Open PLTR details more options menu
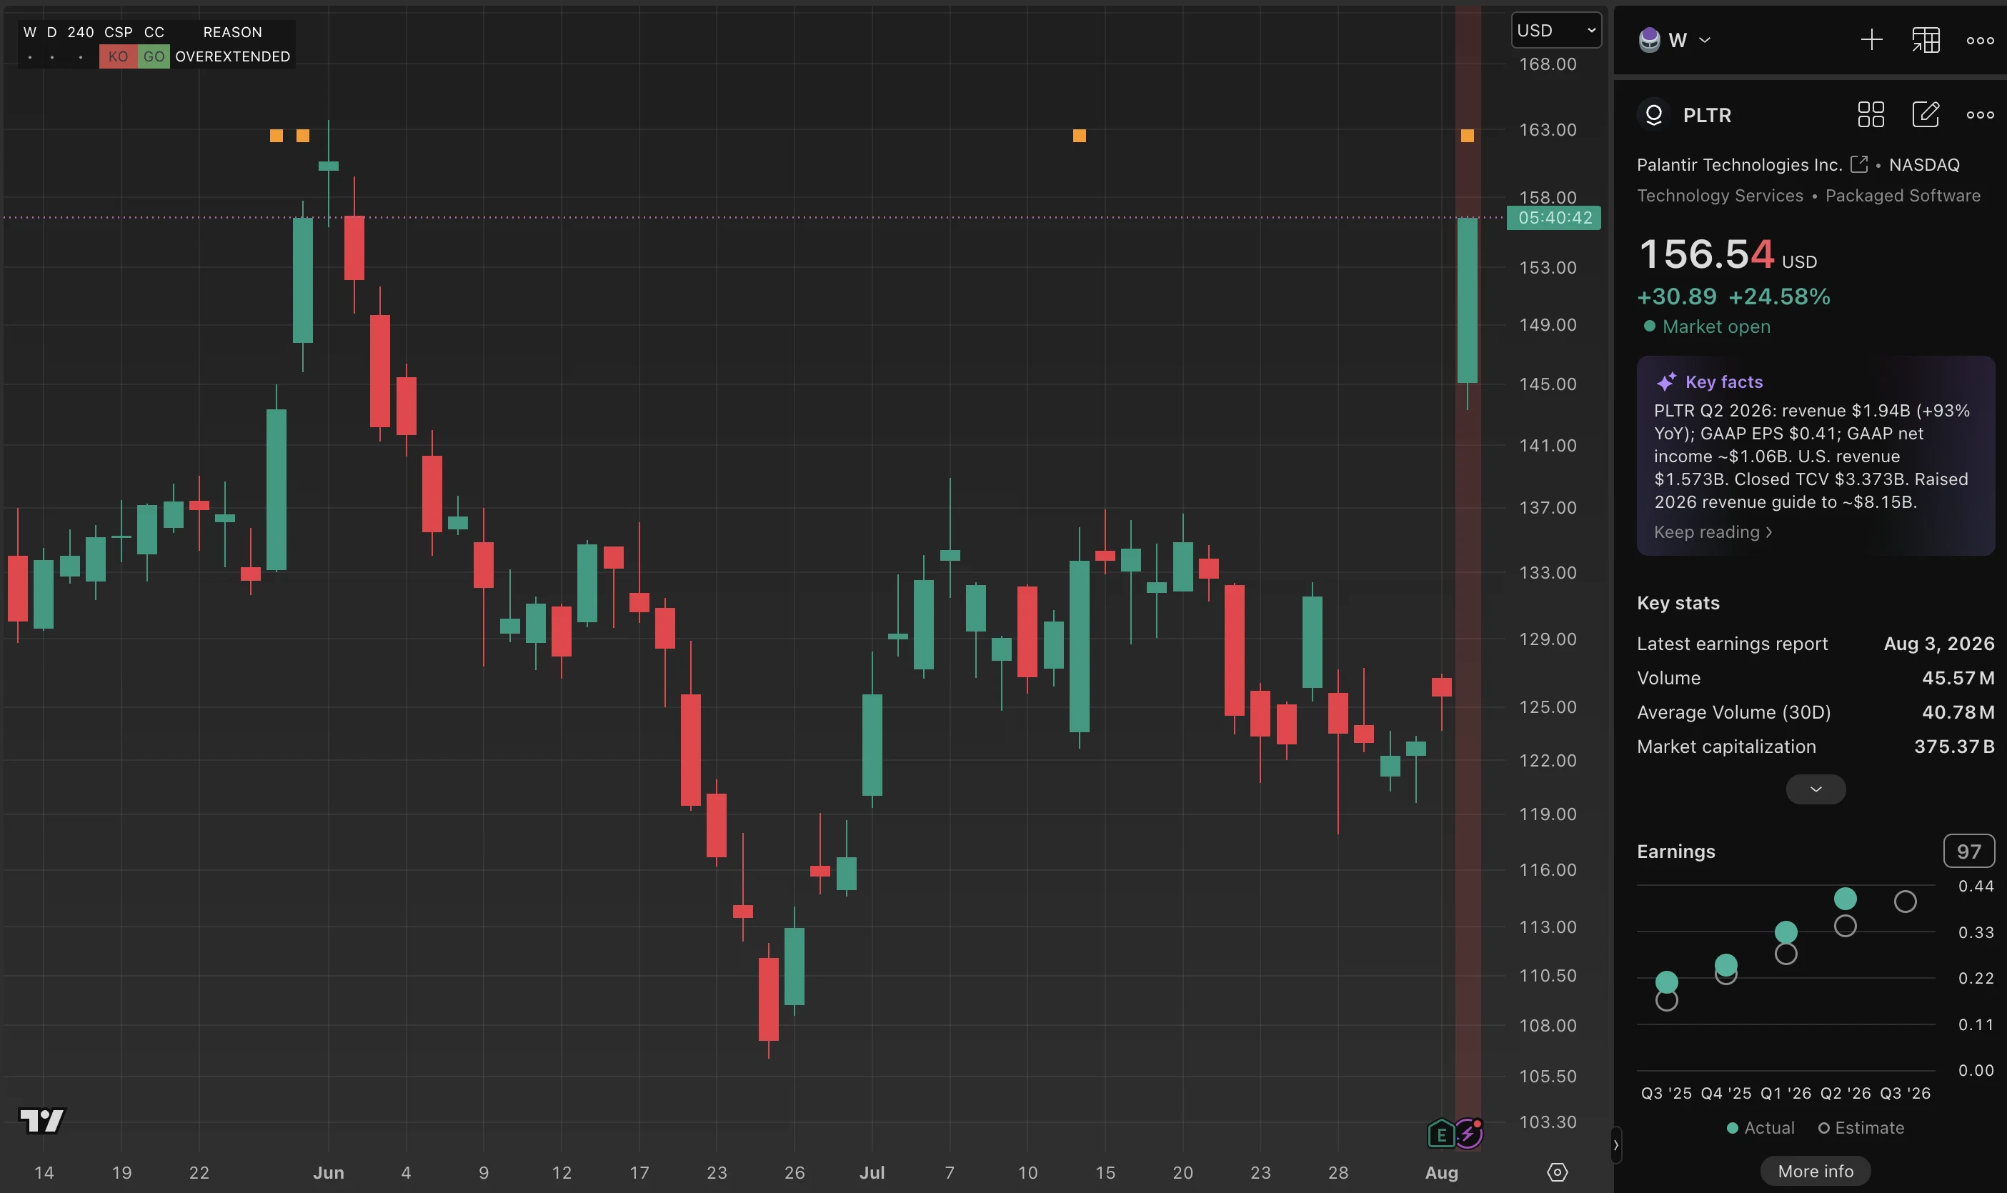The width and height of the screenshot is (2007, 1193). [x=1980, y=115]
